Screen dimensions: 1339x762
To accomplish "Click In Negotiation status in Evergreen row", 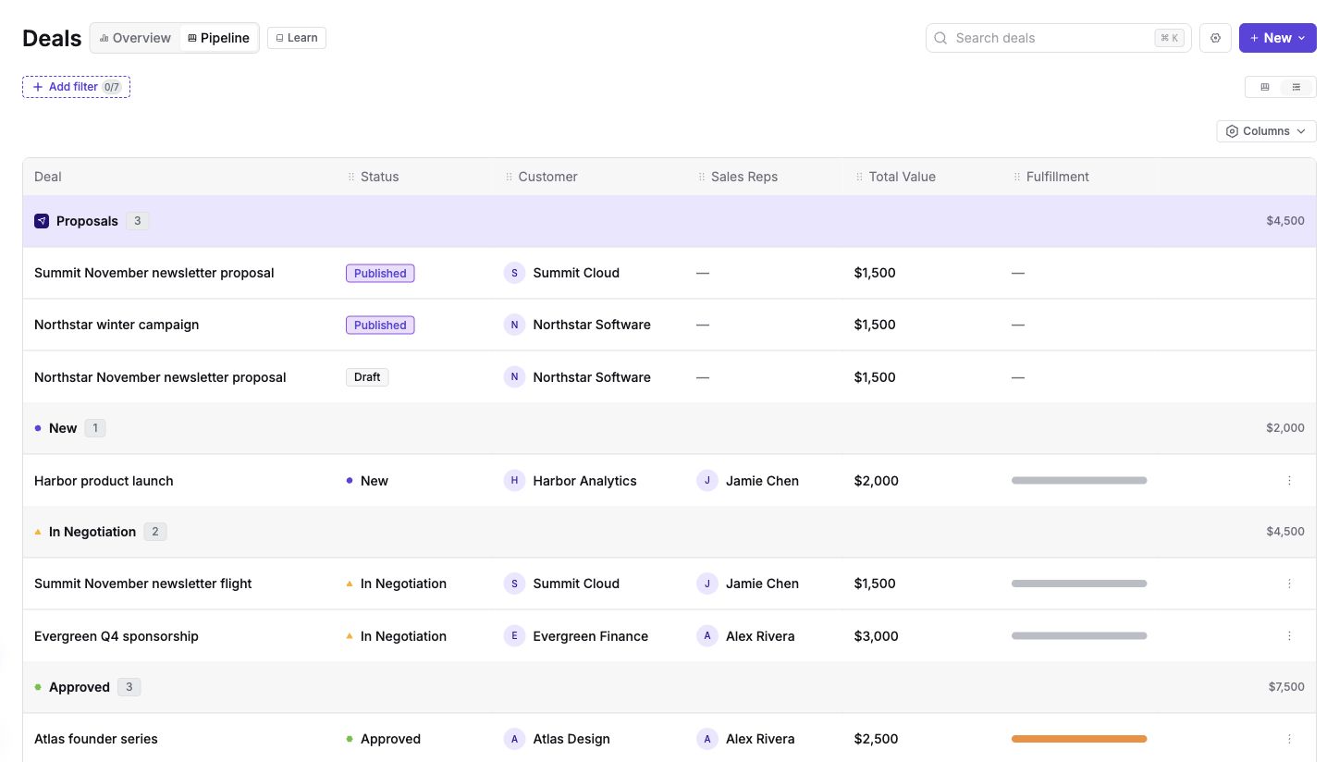I will click(396, 636).
